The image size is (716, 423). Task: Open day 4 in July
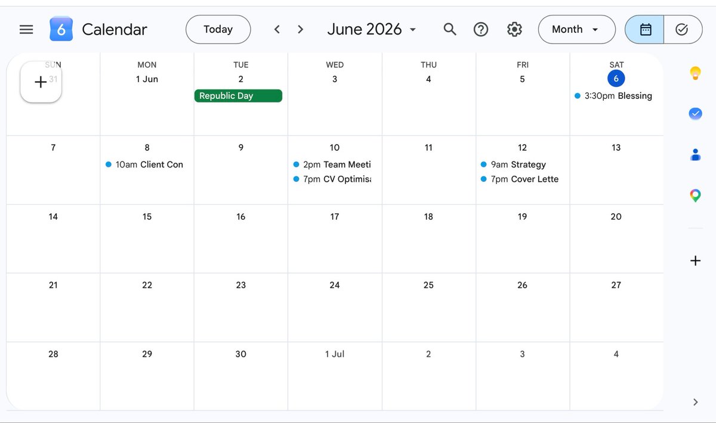616,354
